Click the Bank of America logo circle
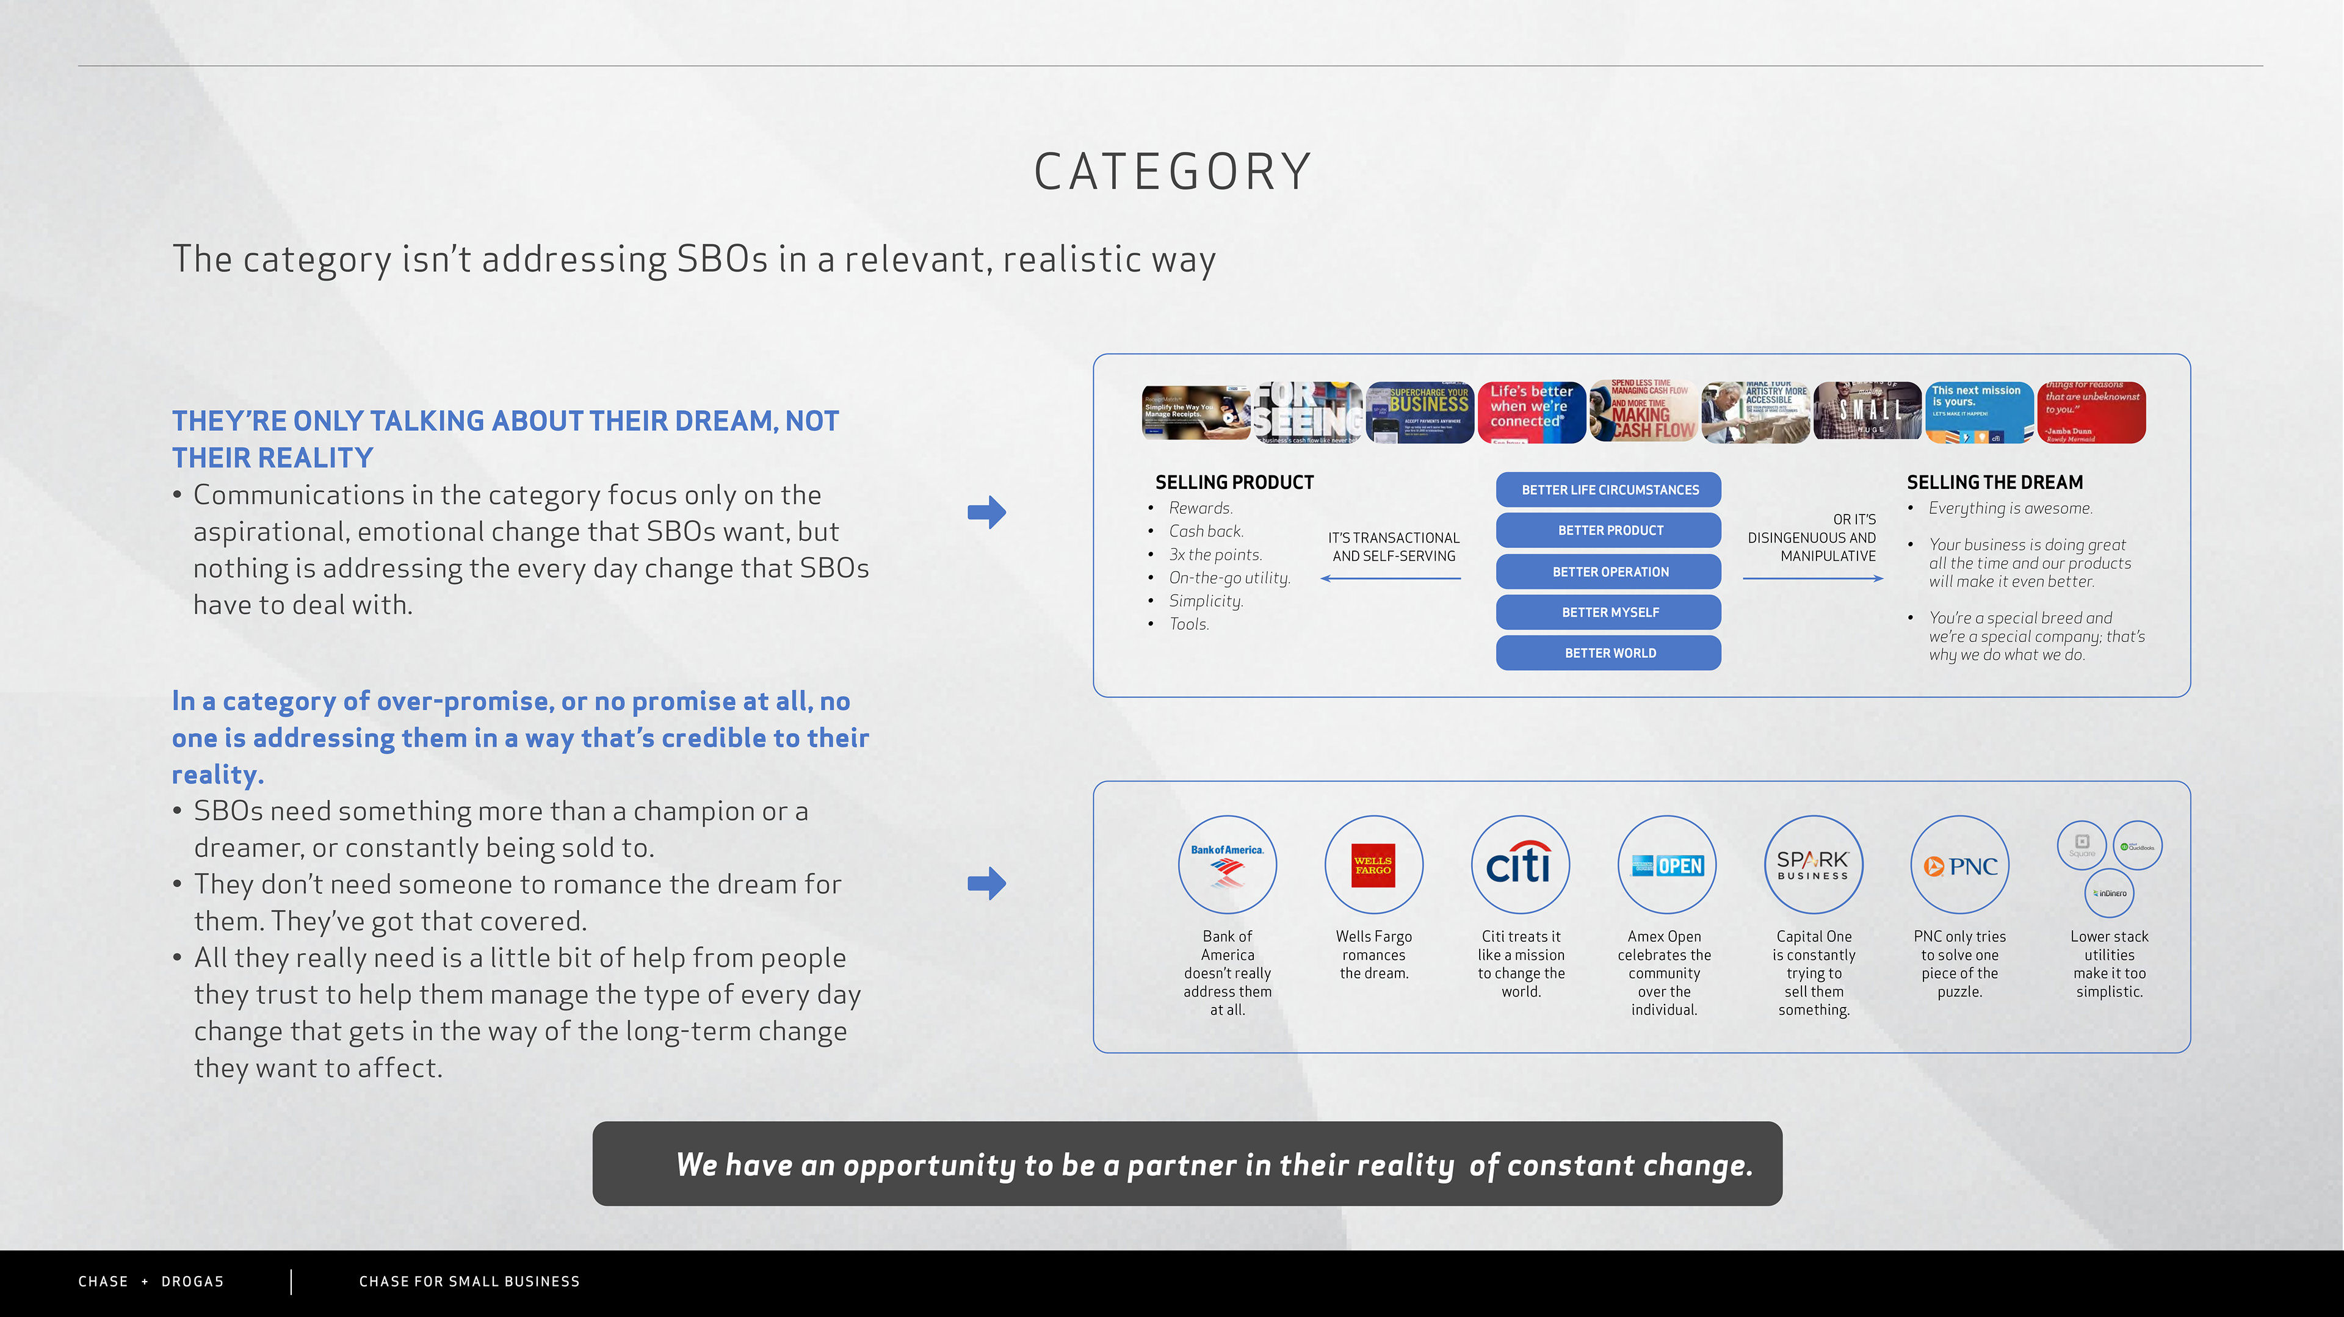The width and height of the screenshot is (2344, 1317). [x=1226, y=865]
